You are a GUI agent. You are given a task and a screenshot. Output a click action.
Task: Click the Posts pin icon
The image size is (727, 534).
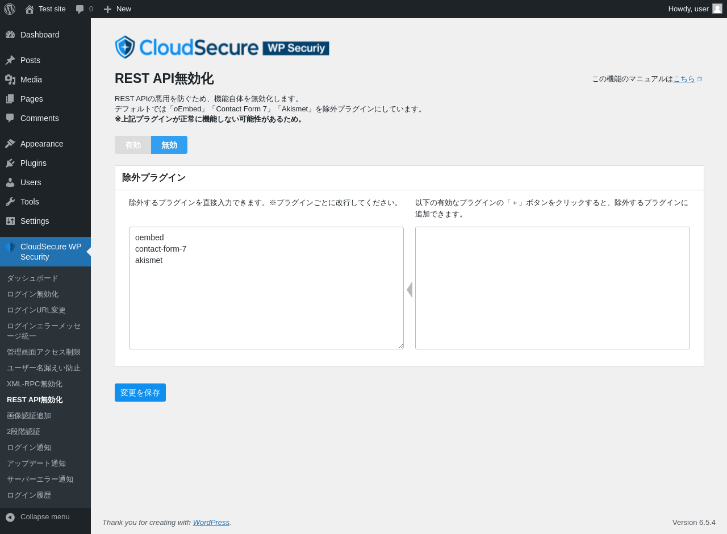coord(10,60)
